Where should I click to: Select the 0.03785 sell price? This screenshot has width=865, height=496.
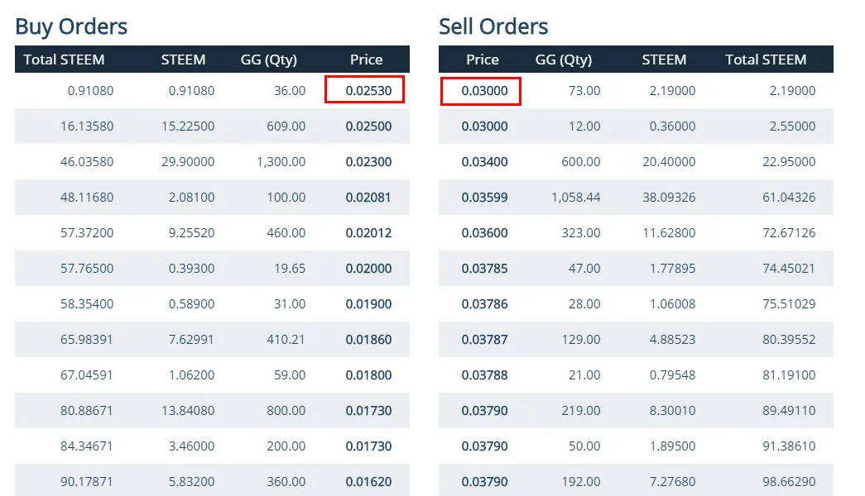coord(485,269)
